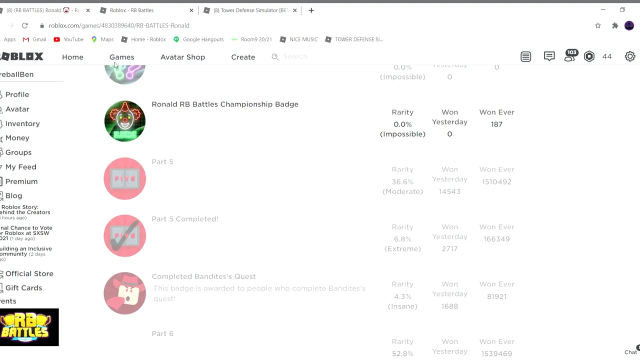Open the Room9 20/21 bookmark
Screen dimensions: 640x360
point(251,39)
